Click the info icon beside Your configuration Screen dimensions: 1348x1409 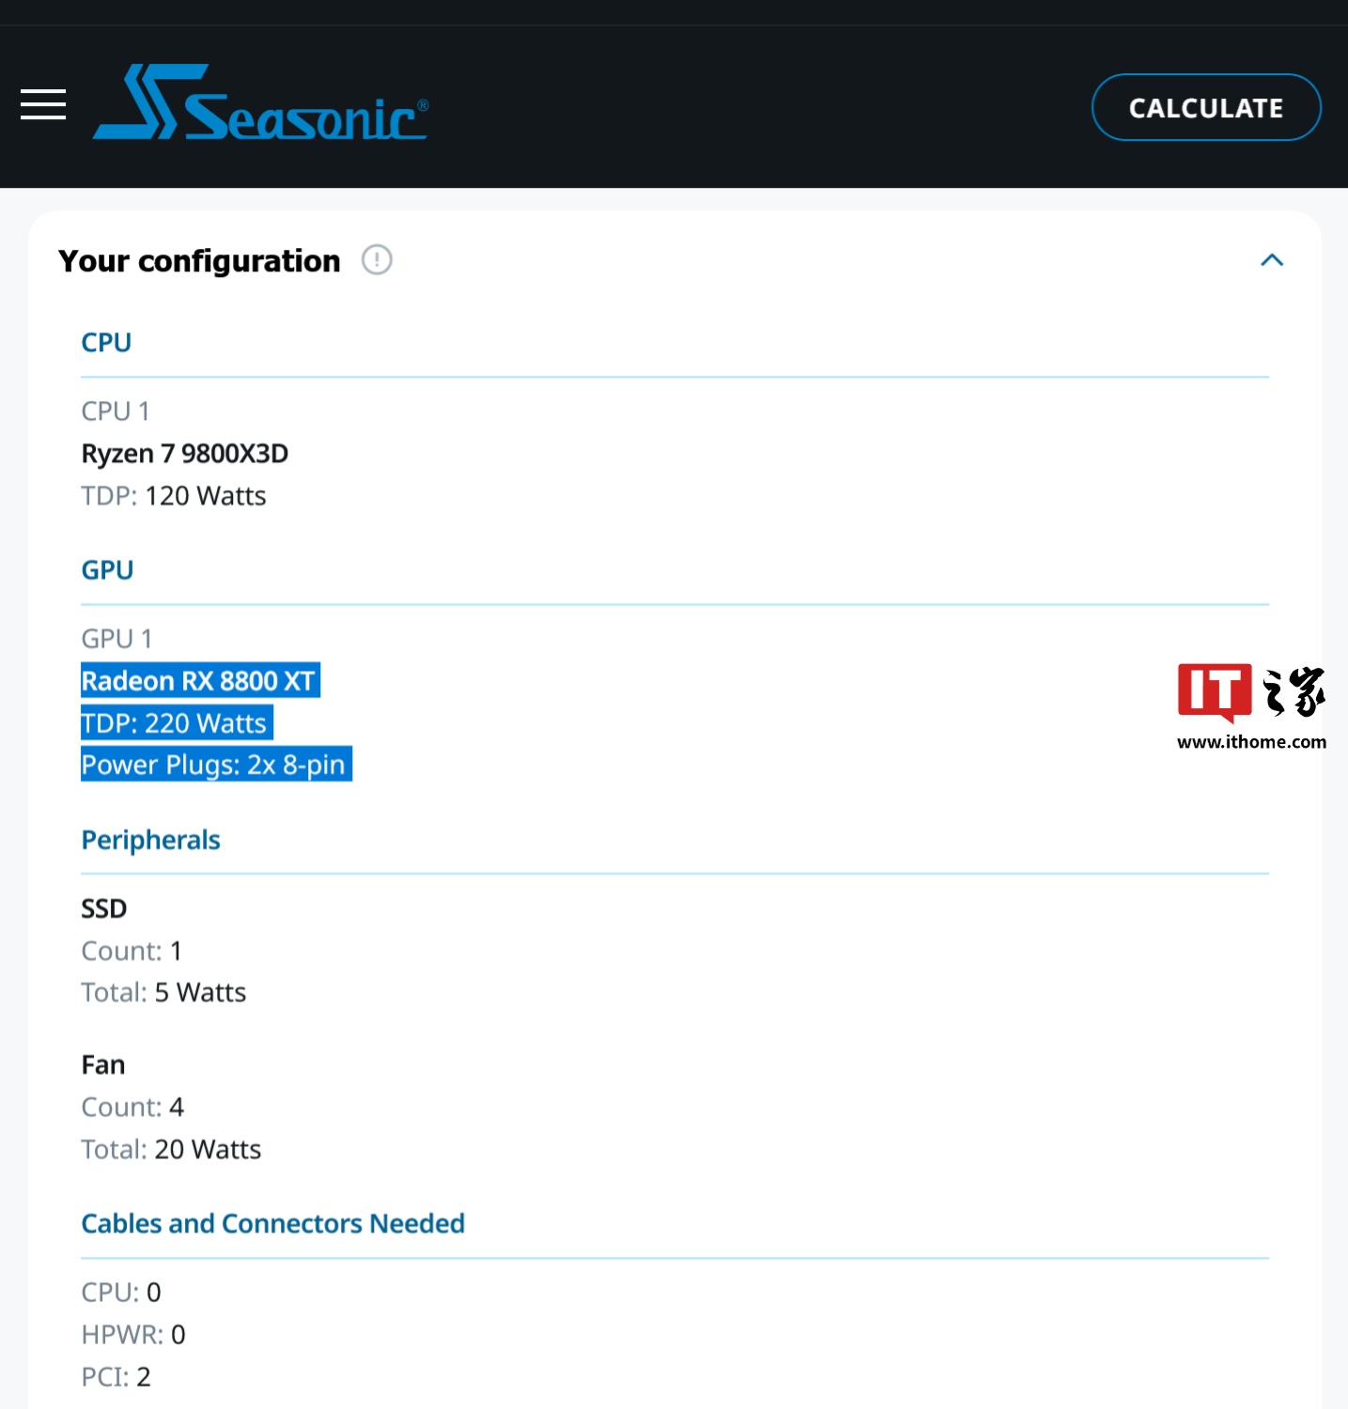[377, 259]
